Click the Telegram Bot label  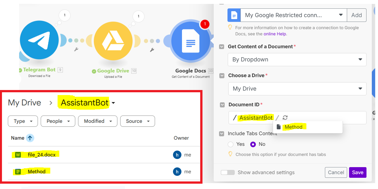tap(39, 70)
